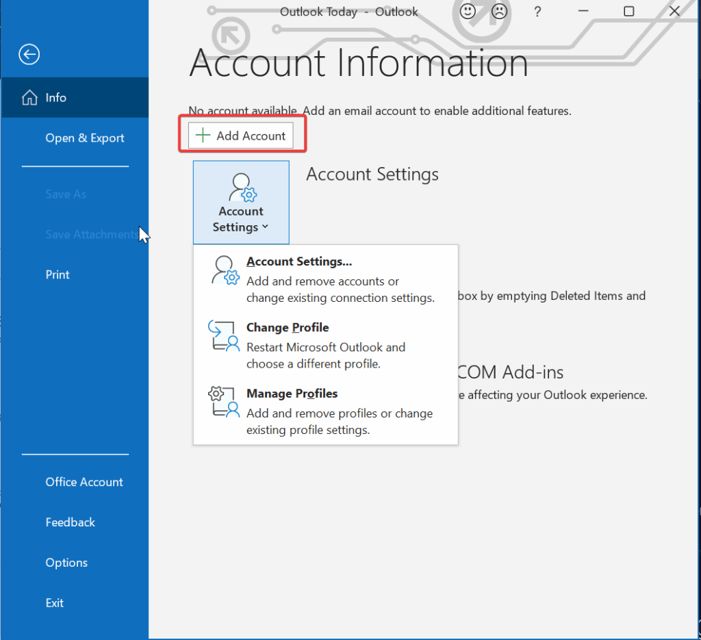Viewport: 701px width, 640px height.
Task: Click the question mark help icon
Action: pyautogui.click(x=537, y=12)
